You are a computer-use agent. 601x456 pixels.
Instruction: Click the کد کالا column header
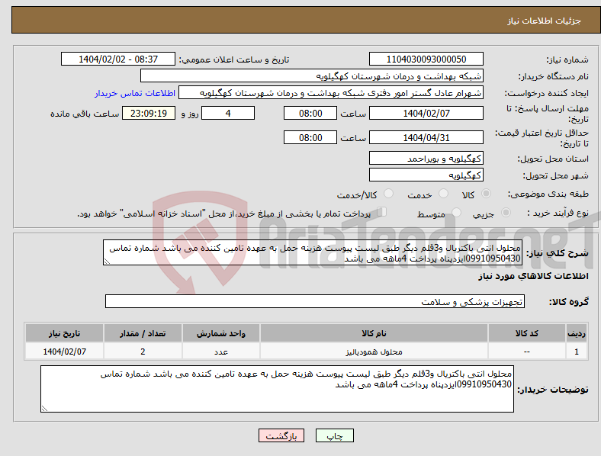tap(527, 333)
